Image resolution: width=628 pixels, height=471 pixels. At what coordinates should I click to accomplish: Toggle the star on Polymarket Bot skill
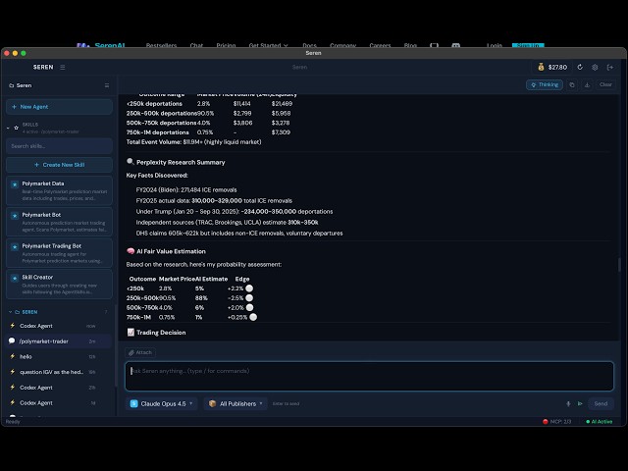15,216
